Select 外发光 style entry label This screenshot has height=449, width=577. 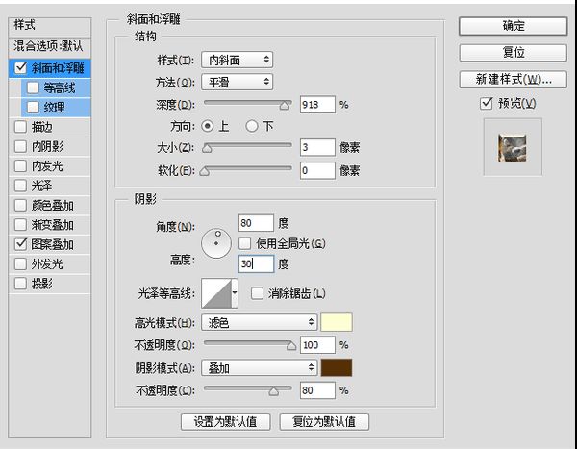click(x=47, y=263)
